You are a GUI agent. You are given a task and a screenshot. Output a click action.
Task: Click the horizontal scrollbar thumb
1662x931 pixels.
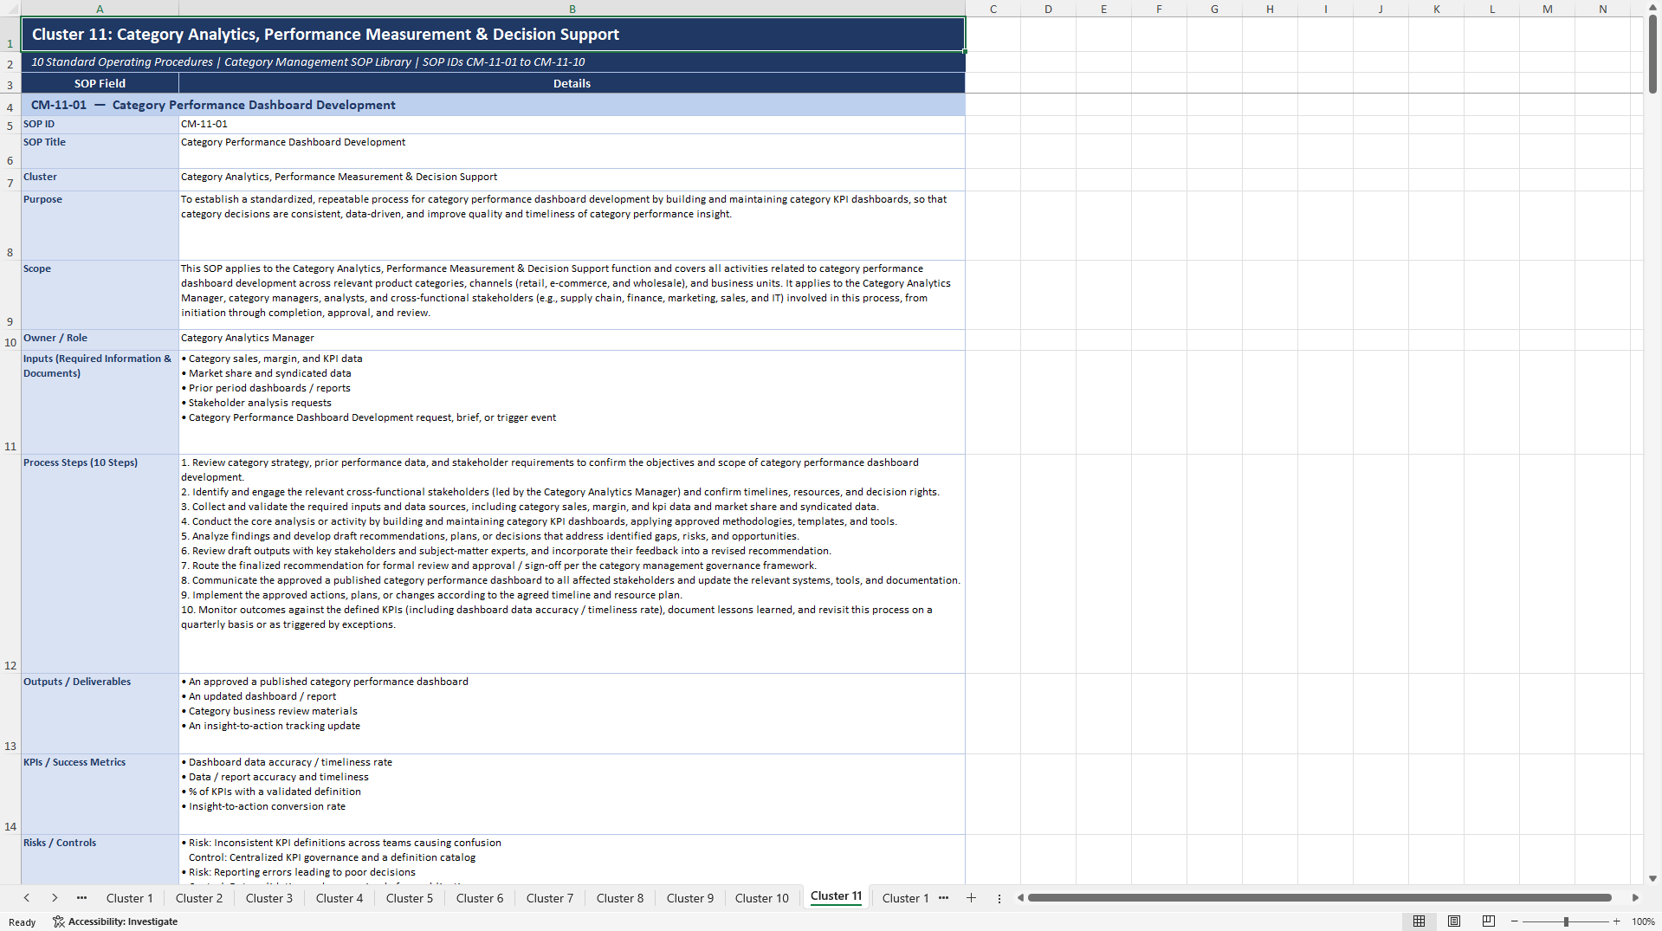(x=1319, y=898)
